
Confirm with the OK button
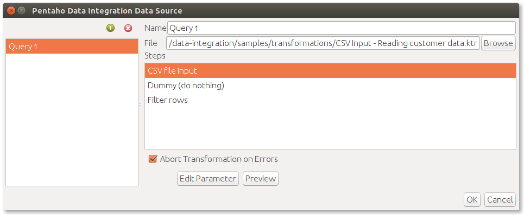(x=472, y=200)
